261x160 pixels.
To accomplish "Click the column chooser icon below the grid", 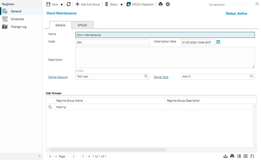I will pos(239,156).
